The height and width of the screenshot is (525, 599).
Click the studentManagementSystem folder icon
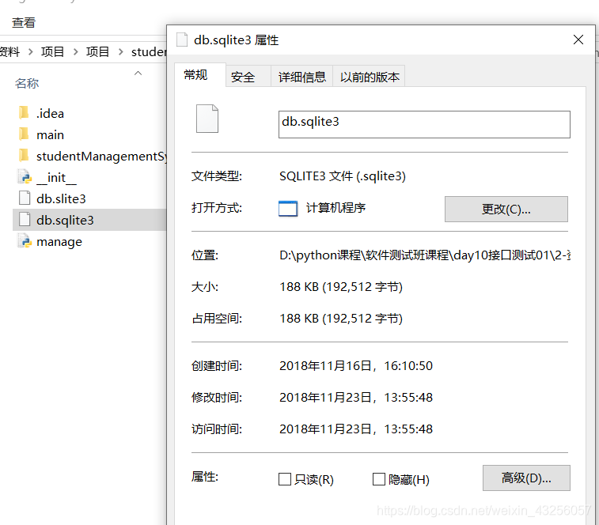pos(24,156)
